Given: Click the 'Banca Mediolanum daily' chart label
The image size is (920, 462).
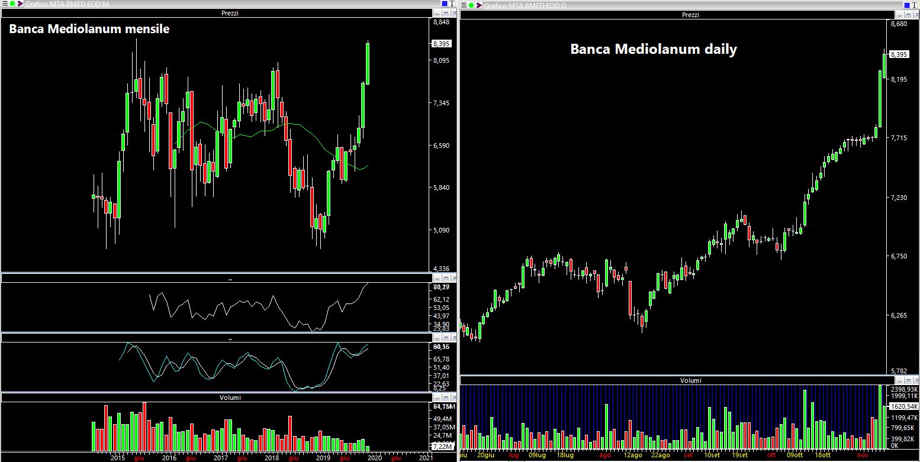Looking at the screenshot, I should tap(654, 49).
